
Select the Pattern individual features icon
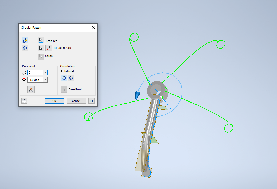tap(25, 40)
